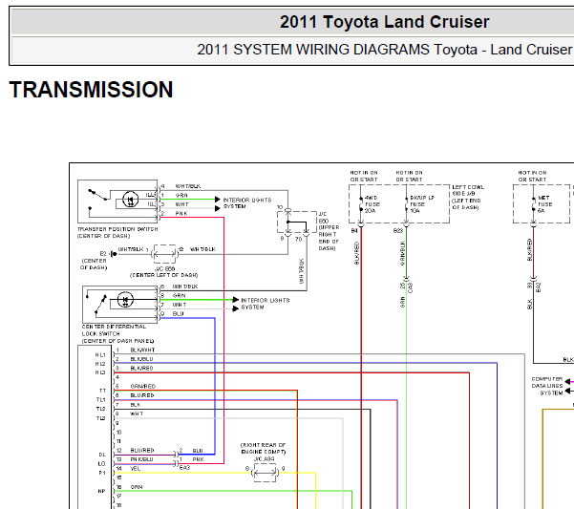574x509 pixels.
Task: Click 'INTERIOR LIGHTS SYSTEM' beside differential lock switch
Action: [x=266, y=304]
